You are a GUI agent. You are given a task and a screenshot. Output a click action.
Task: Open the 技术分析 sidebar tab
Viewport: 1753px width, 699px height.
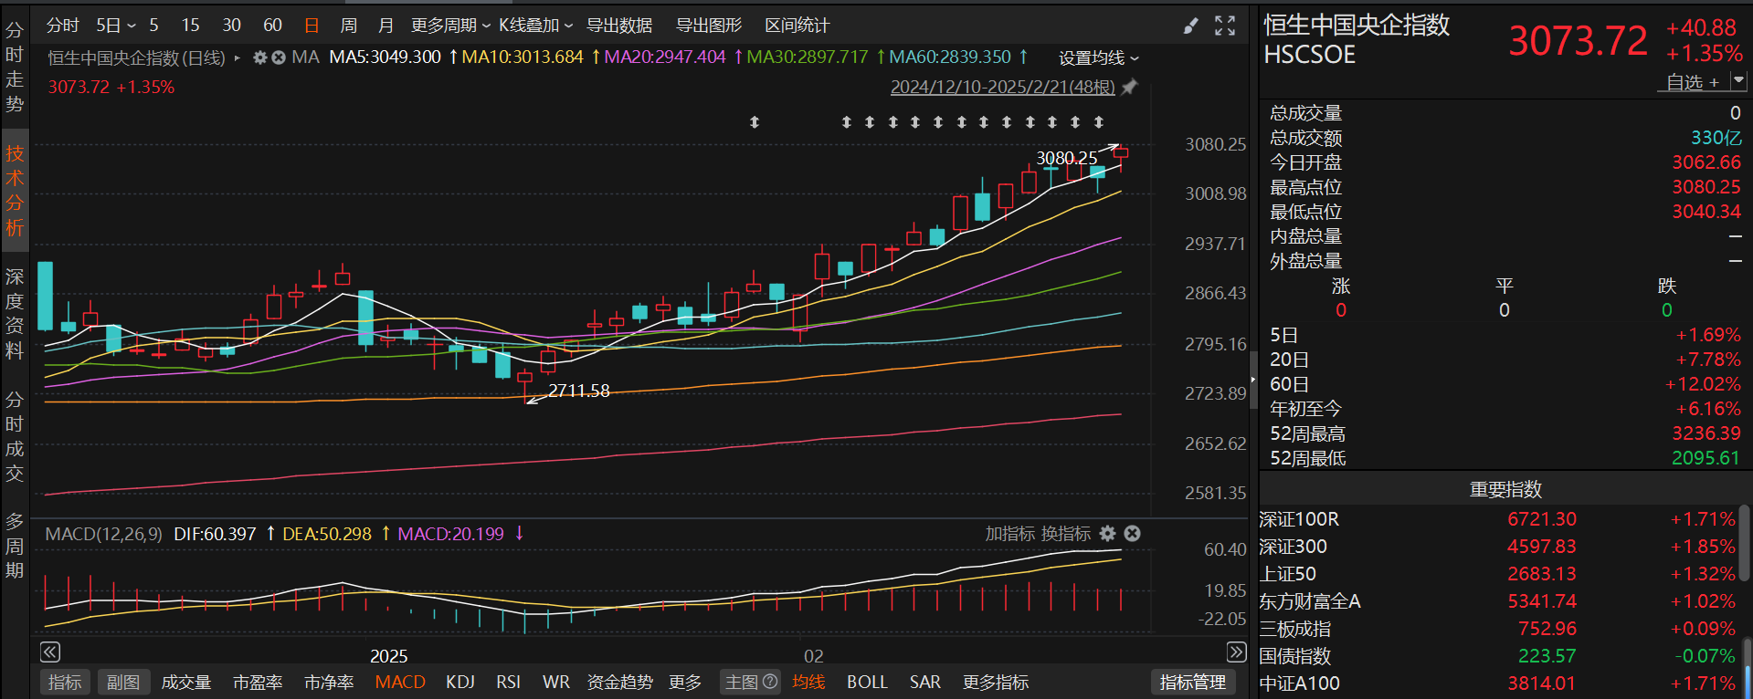[x=15, y=190]
